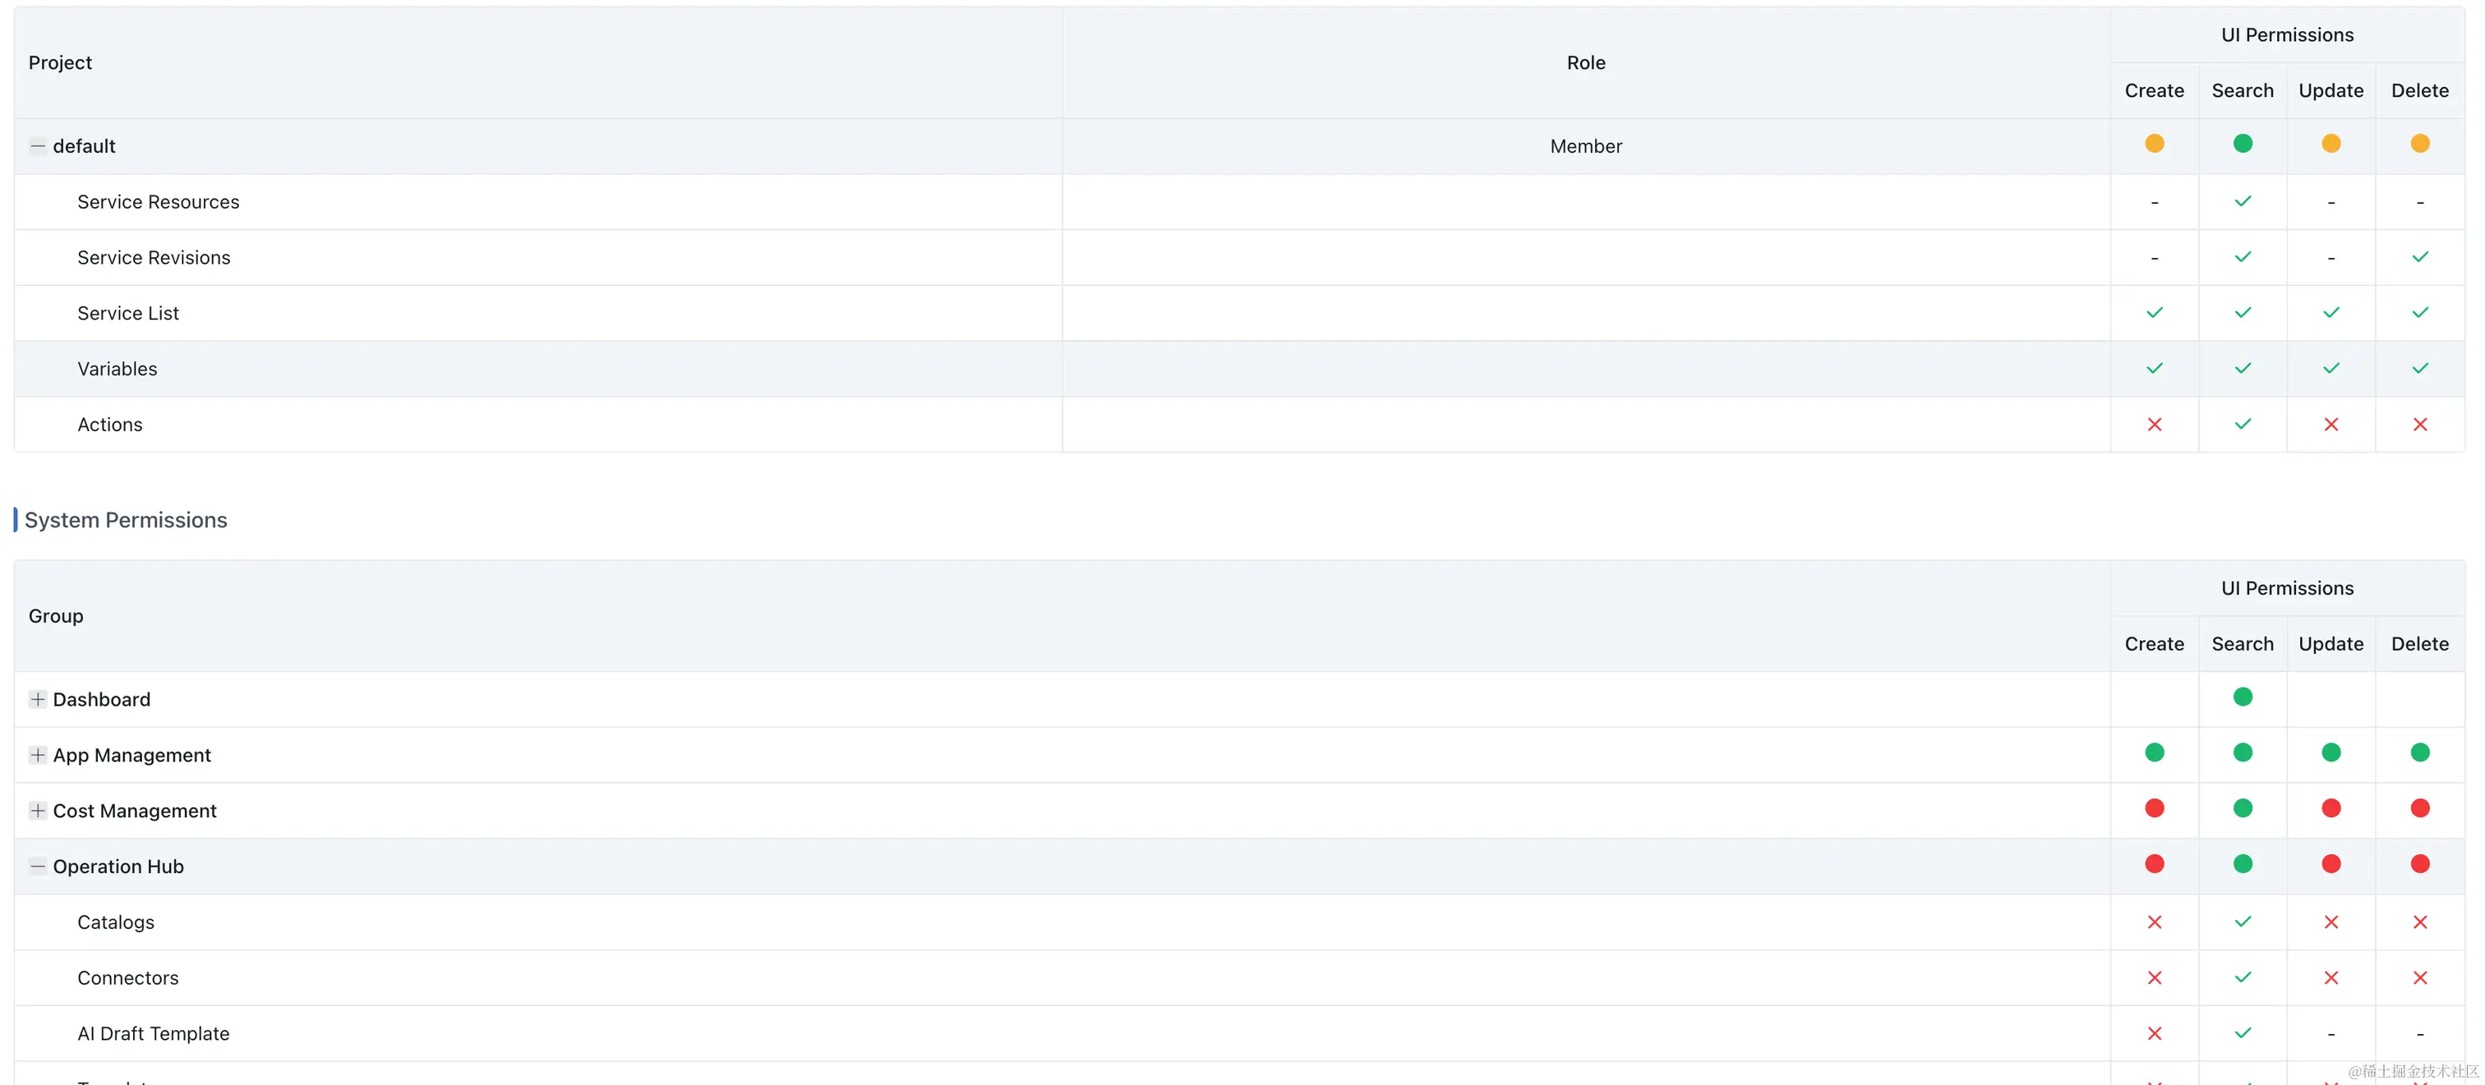Click Catalogs Search checkmark
This screenshot has width=2485, height=1085.
[x=2242, y=922]
